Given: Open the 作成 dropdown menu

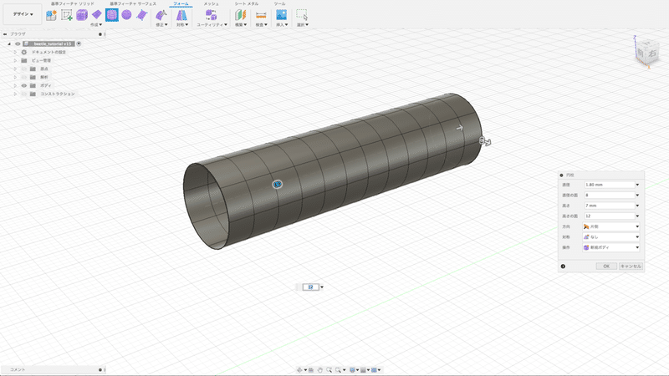Looking at the screenshot, I should (96, 25).
